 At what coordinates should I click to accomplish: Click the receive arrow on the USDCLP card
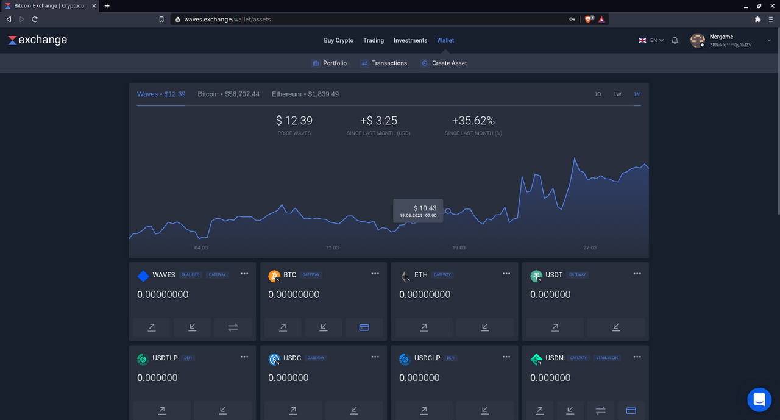pos(485,410)
